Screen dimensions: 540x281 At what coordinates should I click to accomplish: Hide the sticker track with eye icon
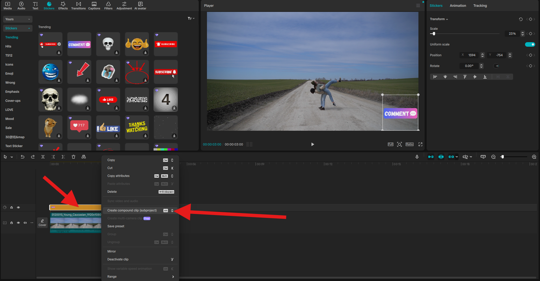coord(18,207)
